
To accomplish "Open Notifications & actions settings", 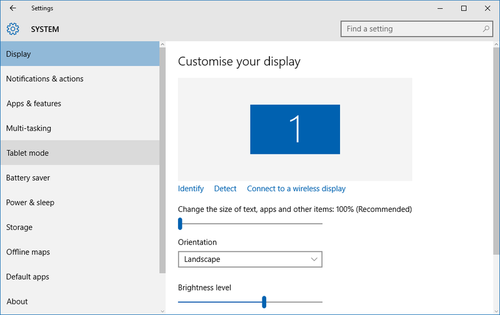I will click(x=80, y=79).
